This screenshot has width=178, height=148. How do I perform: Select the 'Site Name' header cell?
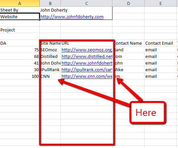pos(50,43)
